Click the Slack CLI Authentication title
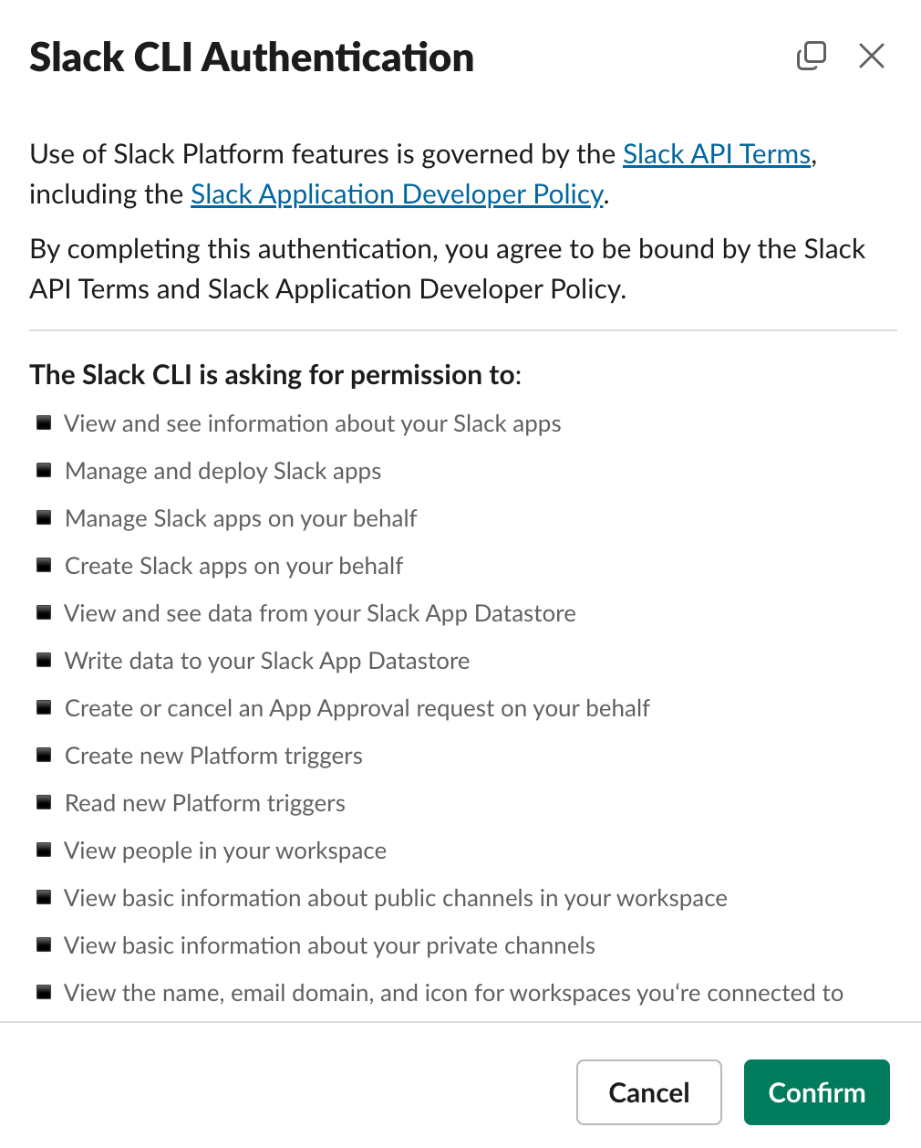The width and height of the screenshot is (921, 1148). (x=252, y=57)
